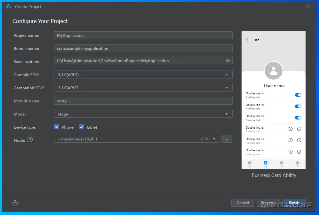
Task: Close the Create Project dialog
Action: point(308,6)
